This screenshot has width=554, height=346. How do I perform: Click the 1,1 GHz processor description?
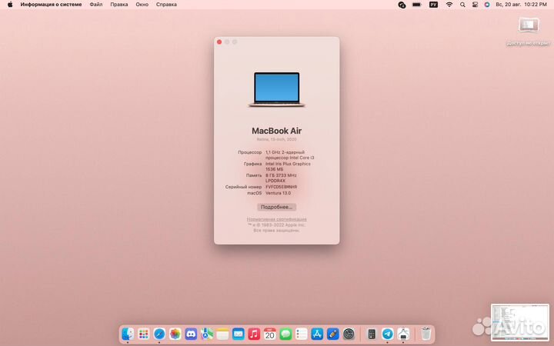pos(290,155)
